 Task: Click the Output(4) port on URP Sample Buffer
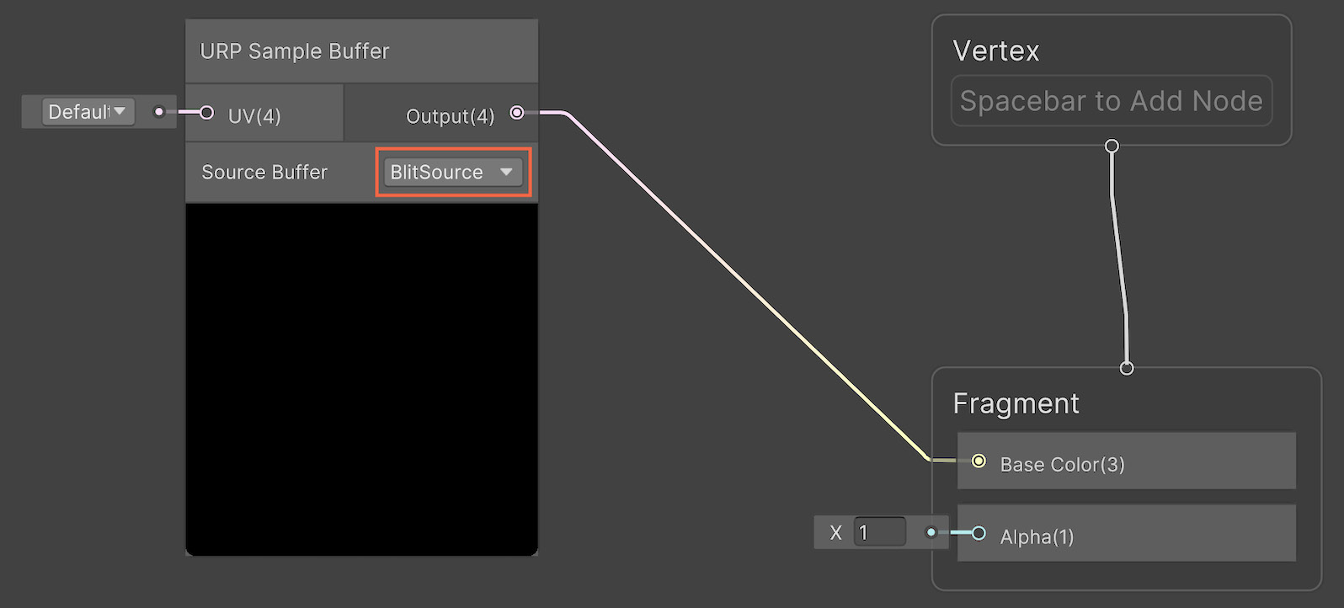(x=517, y=113)
